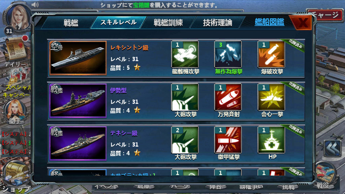
Task: Click the red チャージ button
Action: point(326,15)
